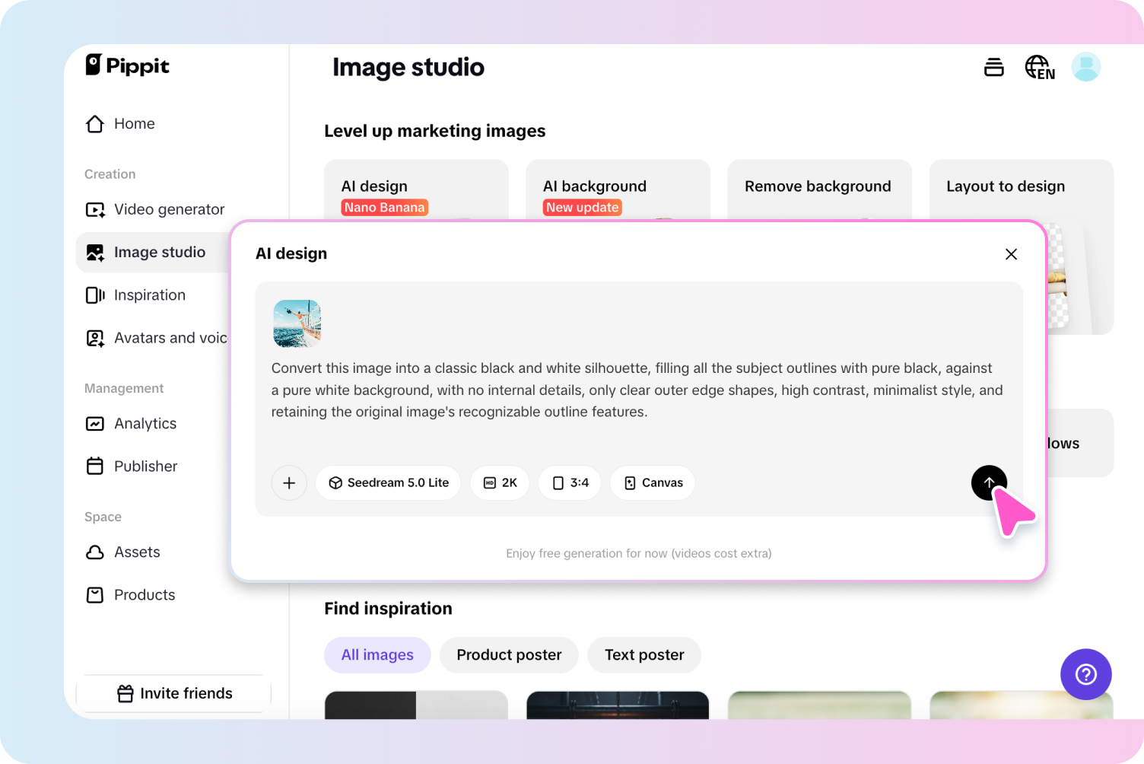Screen dimensions: 1144x764
Task: Click the Management section label
Action: pyautogui.click(x=124, y=388)
